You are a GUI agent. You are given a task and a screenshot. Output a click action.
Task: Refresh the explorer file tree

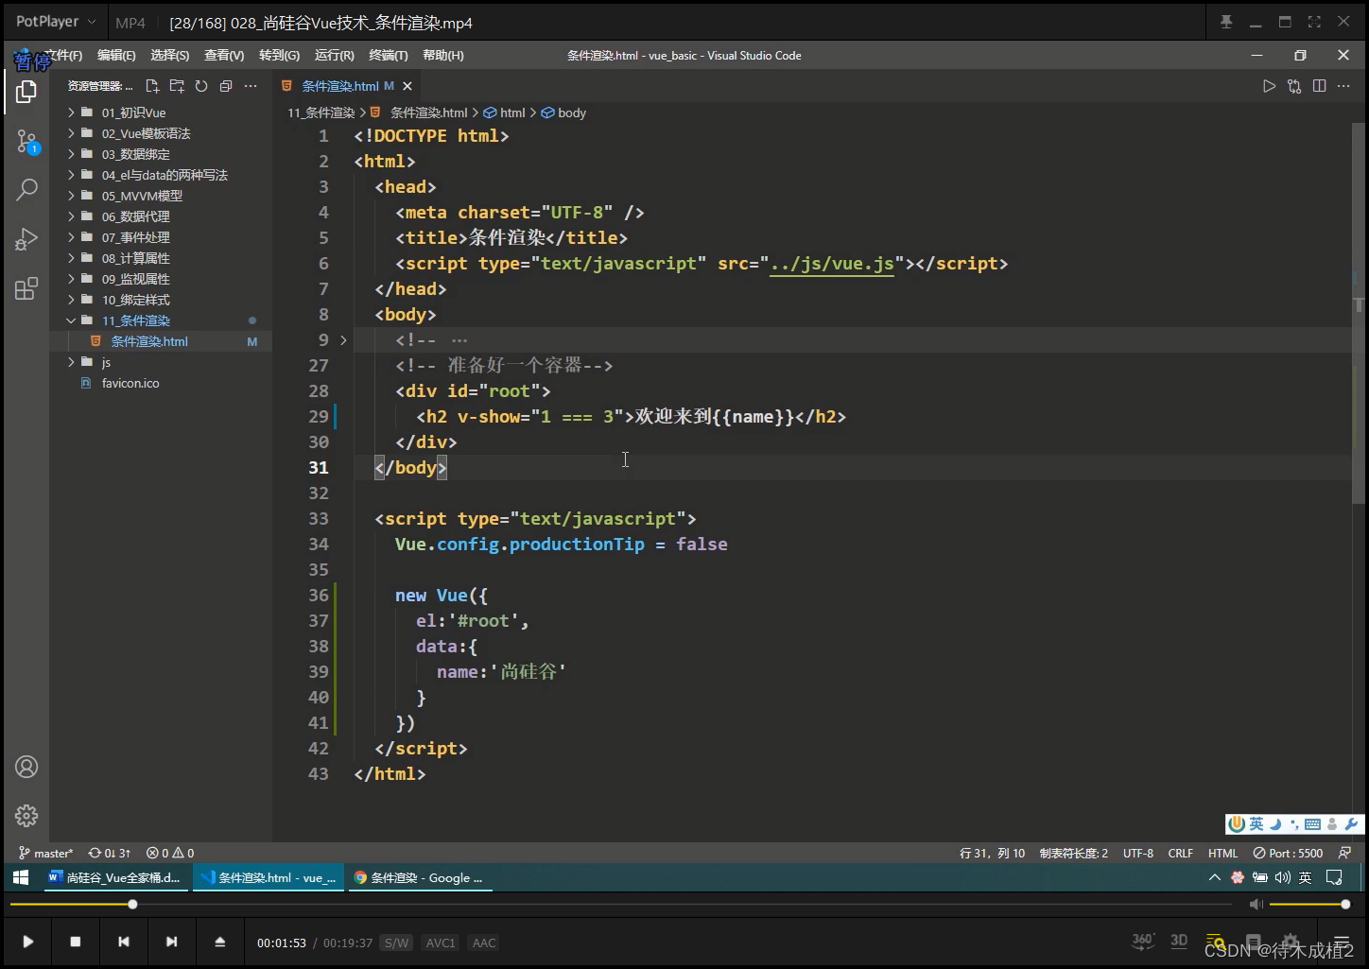201,86
